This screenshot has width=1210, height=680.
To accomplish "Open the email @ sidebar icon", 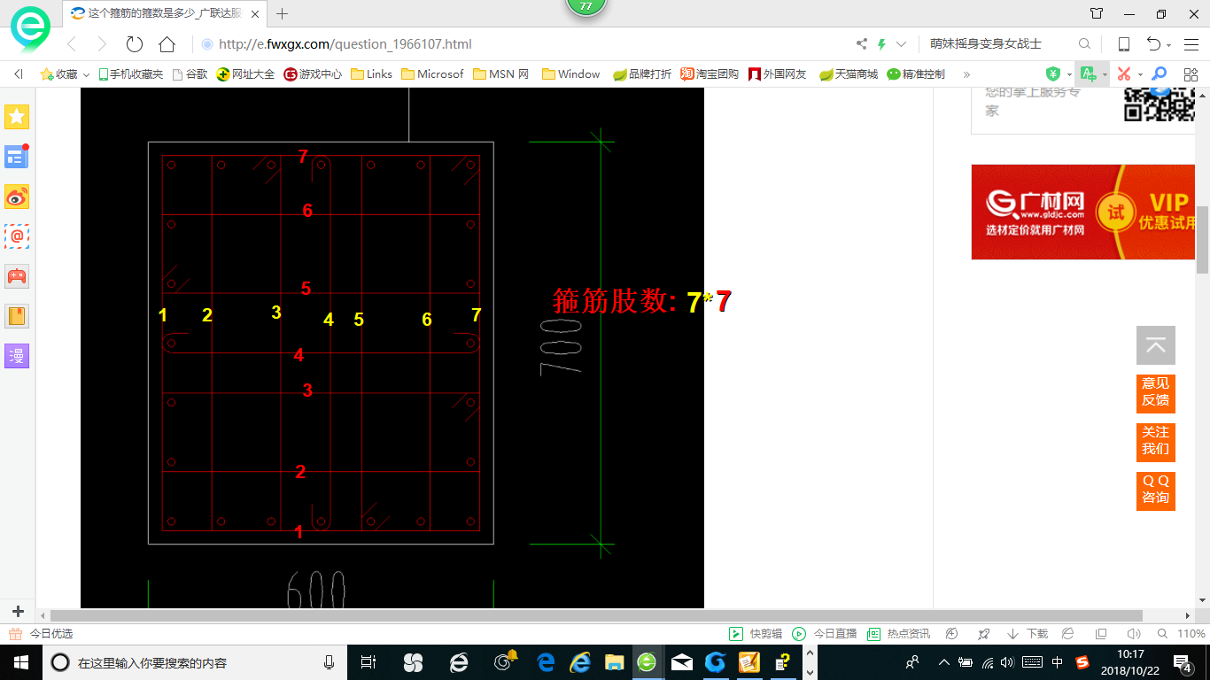I will point(17,236).
